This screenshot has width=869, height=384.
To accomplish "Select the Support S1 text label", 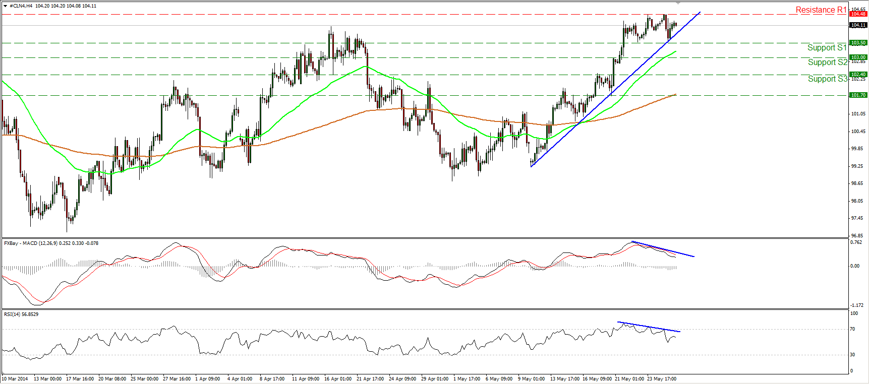I will click(x=827, y=47).
